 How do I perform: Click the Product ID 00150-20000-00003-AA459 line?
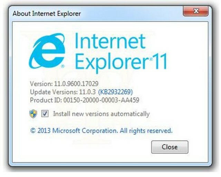pos(85,100)
